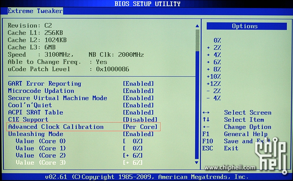
Task: Choose the + 4% option
Action: click(214, 55)
